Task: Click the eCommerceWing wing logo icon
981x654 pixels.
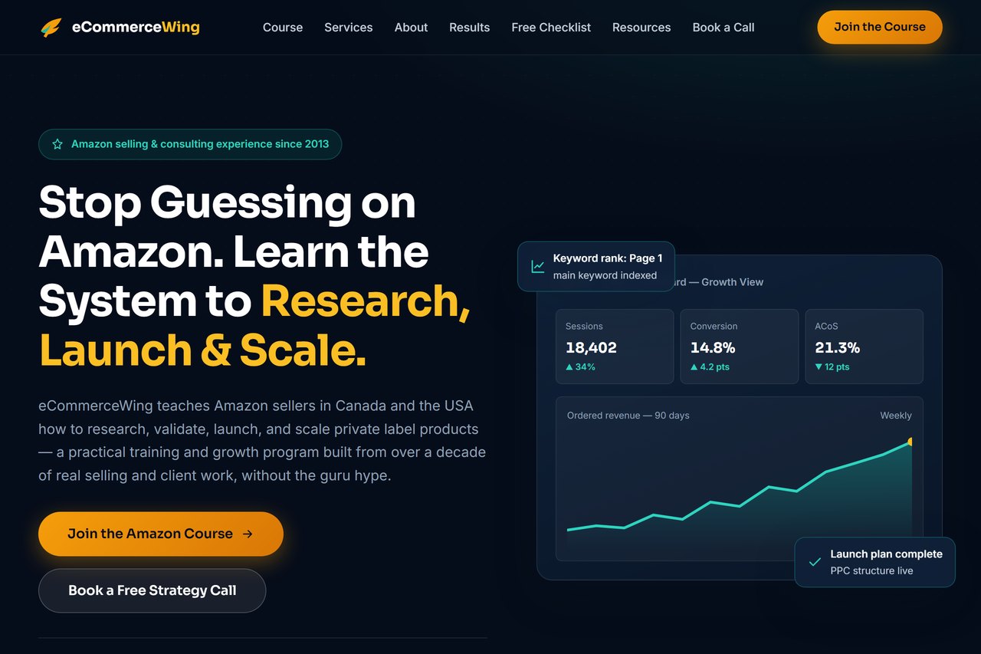Action: (51, 28)
